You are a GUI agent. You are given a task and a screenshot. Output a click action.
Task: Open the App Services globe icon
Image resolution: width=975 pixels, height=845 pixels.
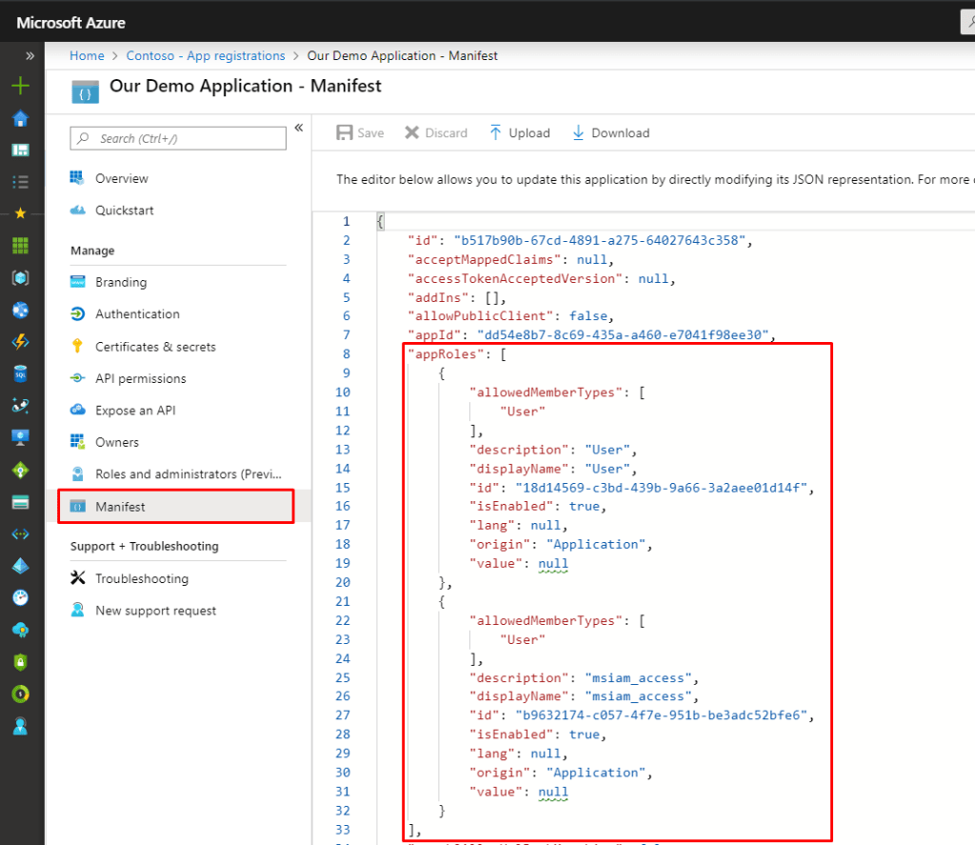tap(21, 310)
